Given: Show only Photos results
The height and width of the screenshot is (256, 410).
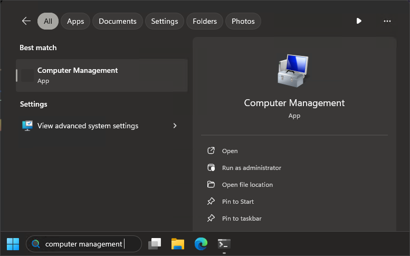Looking at the screenshot, I should (243, 21).
